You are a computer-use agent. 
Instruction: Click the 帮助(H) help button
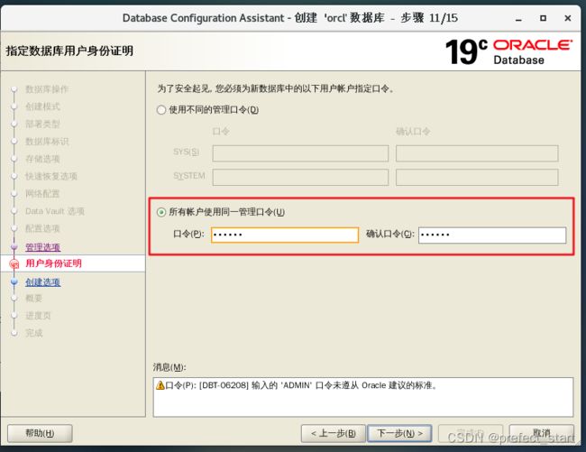point(40,433)
